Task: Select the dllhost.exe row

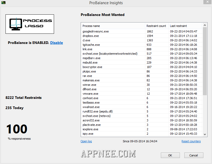Action: pos(142,89)
